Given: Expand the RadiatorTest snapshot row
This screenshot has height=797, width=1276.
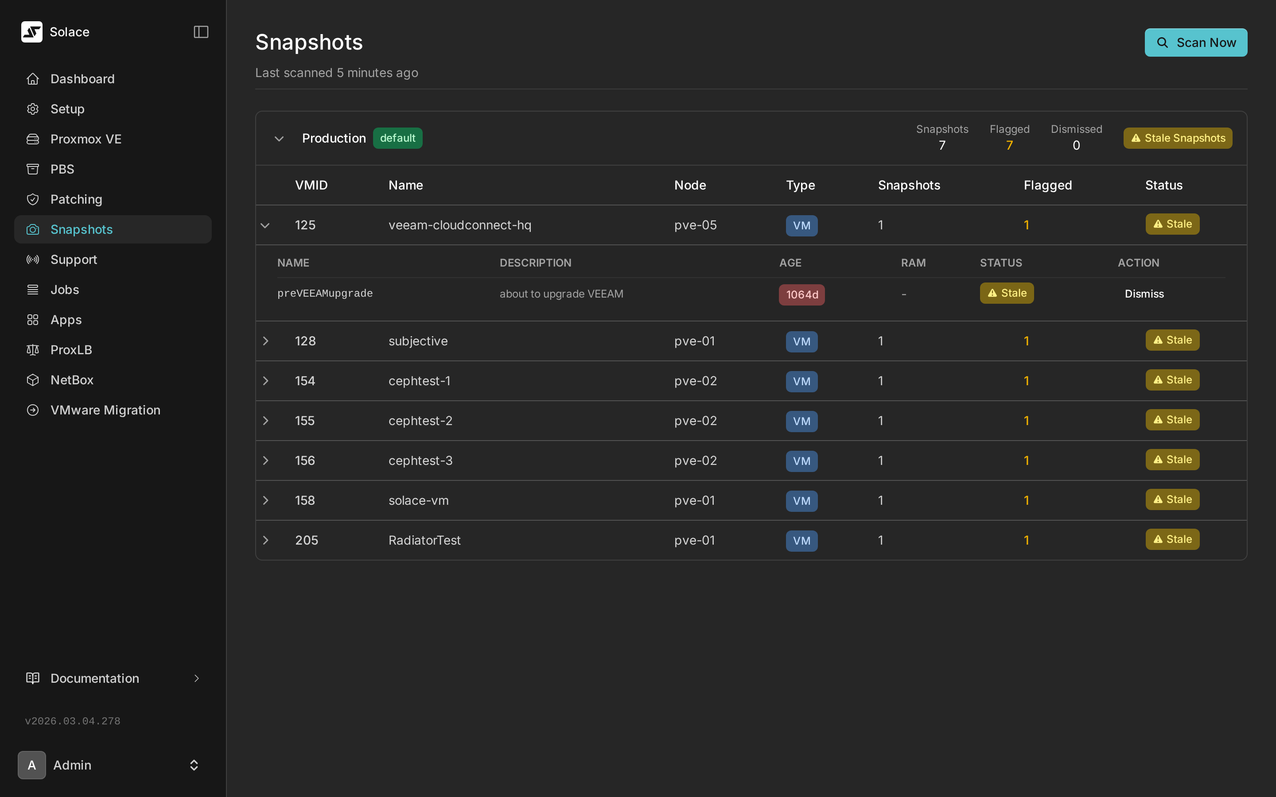Looking at the screenshot, I should [266, 540].
